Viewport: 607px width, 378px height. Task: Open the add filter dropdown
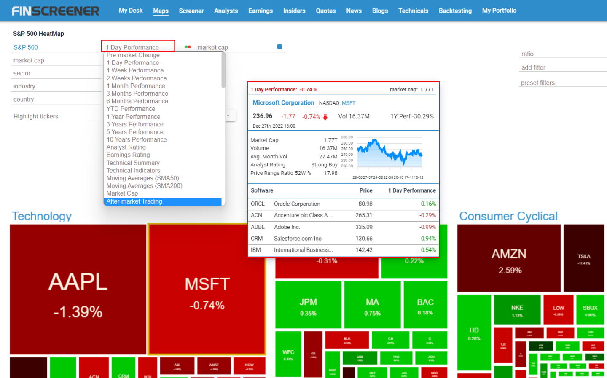click(x=563, y=67)
